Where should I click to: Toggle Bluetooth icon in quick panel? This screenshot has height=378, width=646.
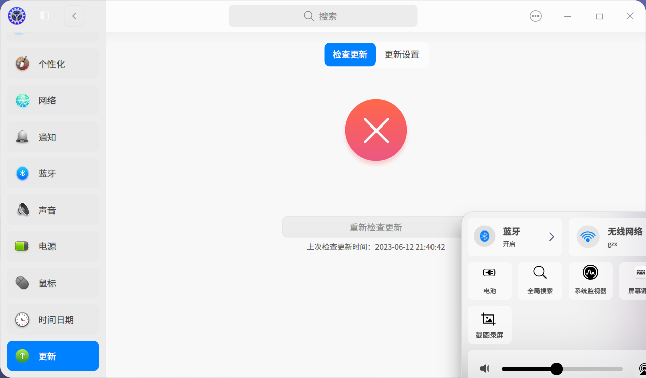coord(484,236)
